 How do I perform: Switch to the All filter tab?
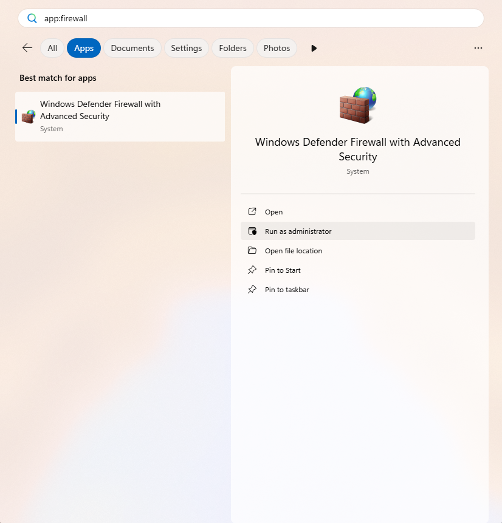(52, 48)
